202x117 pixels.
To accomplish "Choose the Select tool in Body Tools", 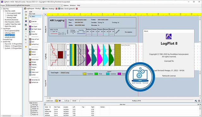I will (x=35, y=17).
